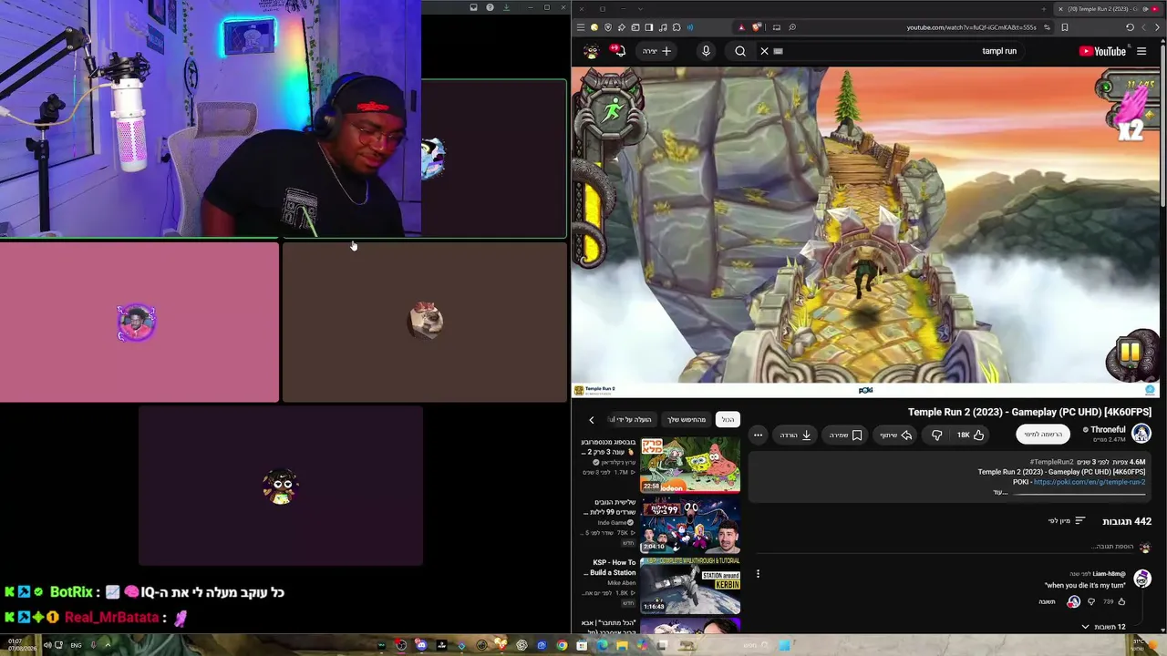Select the webcam video tile in call window
The width and height of the screenshot is (1167, 656).
tap(210, 118)
